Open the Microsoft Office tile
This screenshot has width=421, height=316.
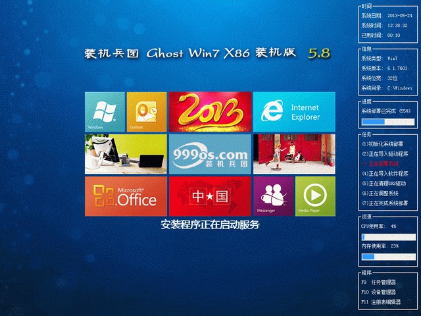pyautogui.click(x=126, y=196)
